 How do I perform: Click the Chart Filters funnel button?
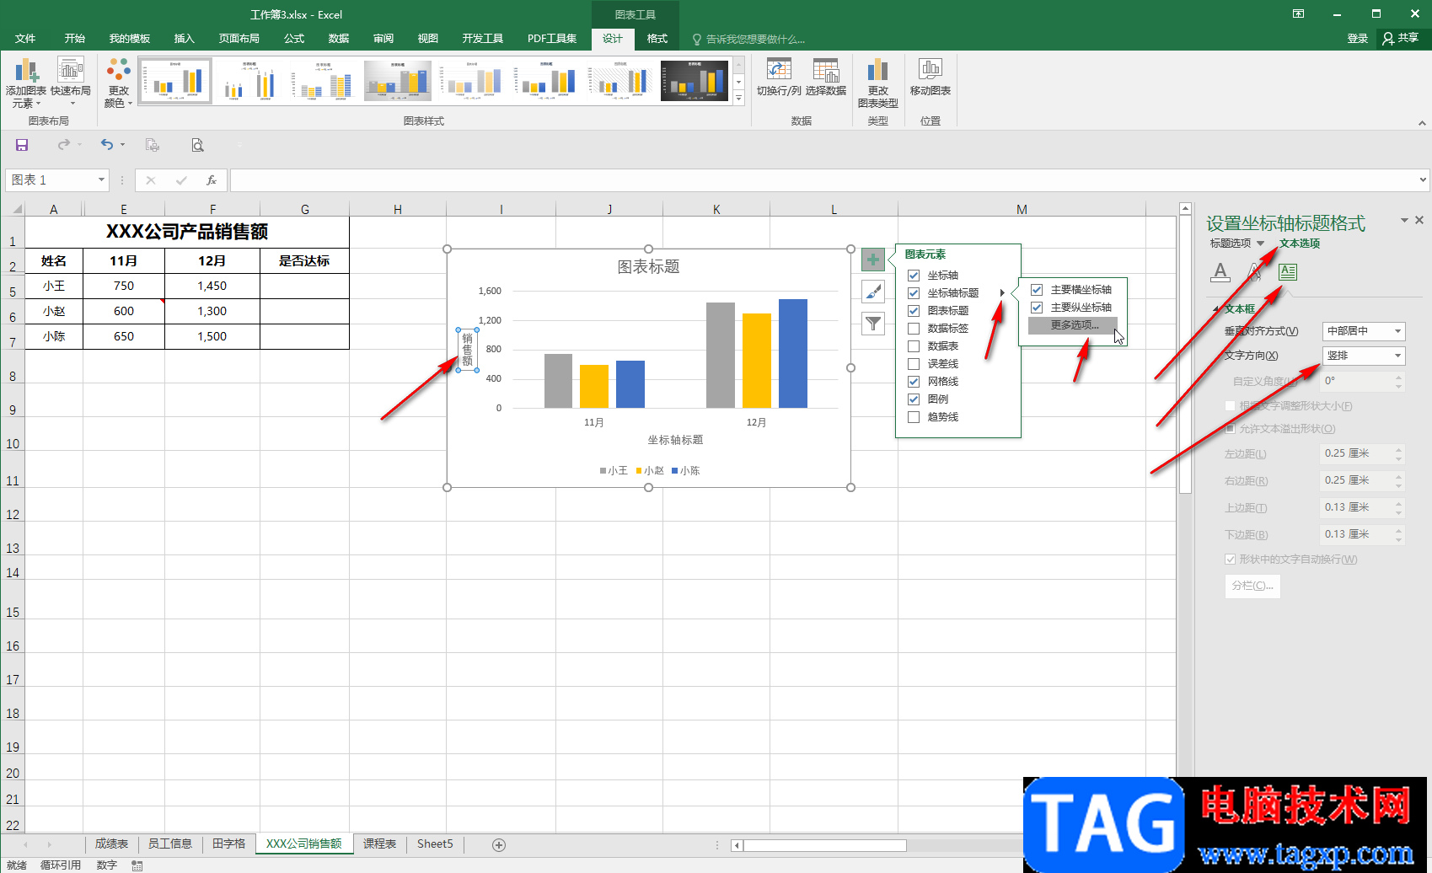coord(873,324)
